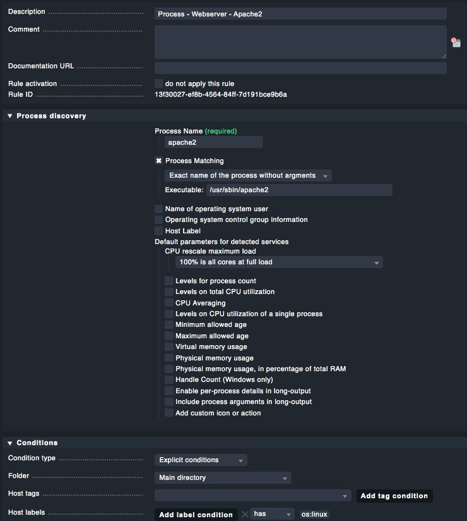Click the Add label condition button

(196, 515)
